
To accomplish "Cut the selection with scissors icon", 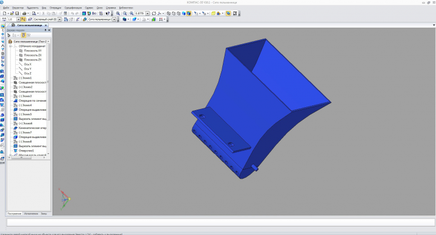I will (44, 13).
